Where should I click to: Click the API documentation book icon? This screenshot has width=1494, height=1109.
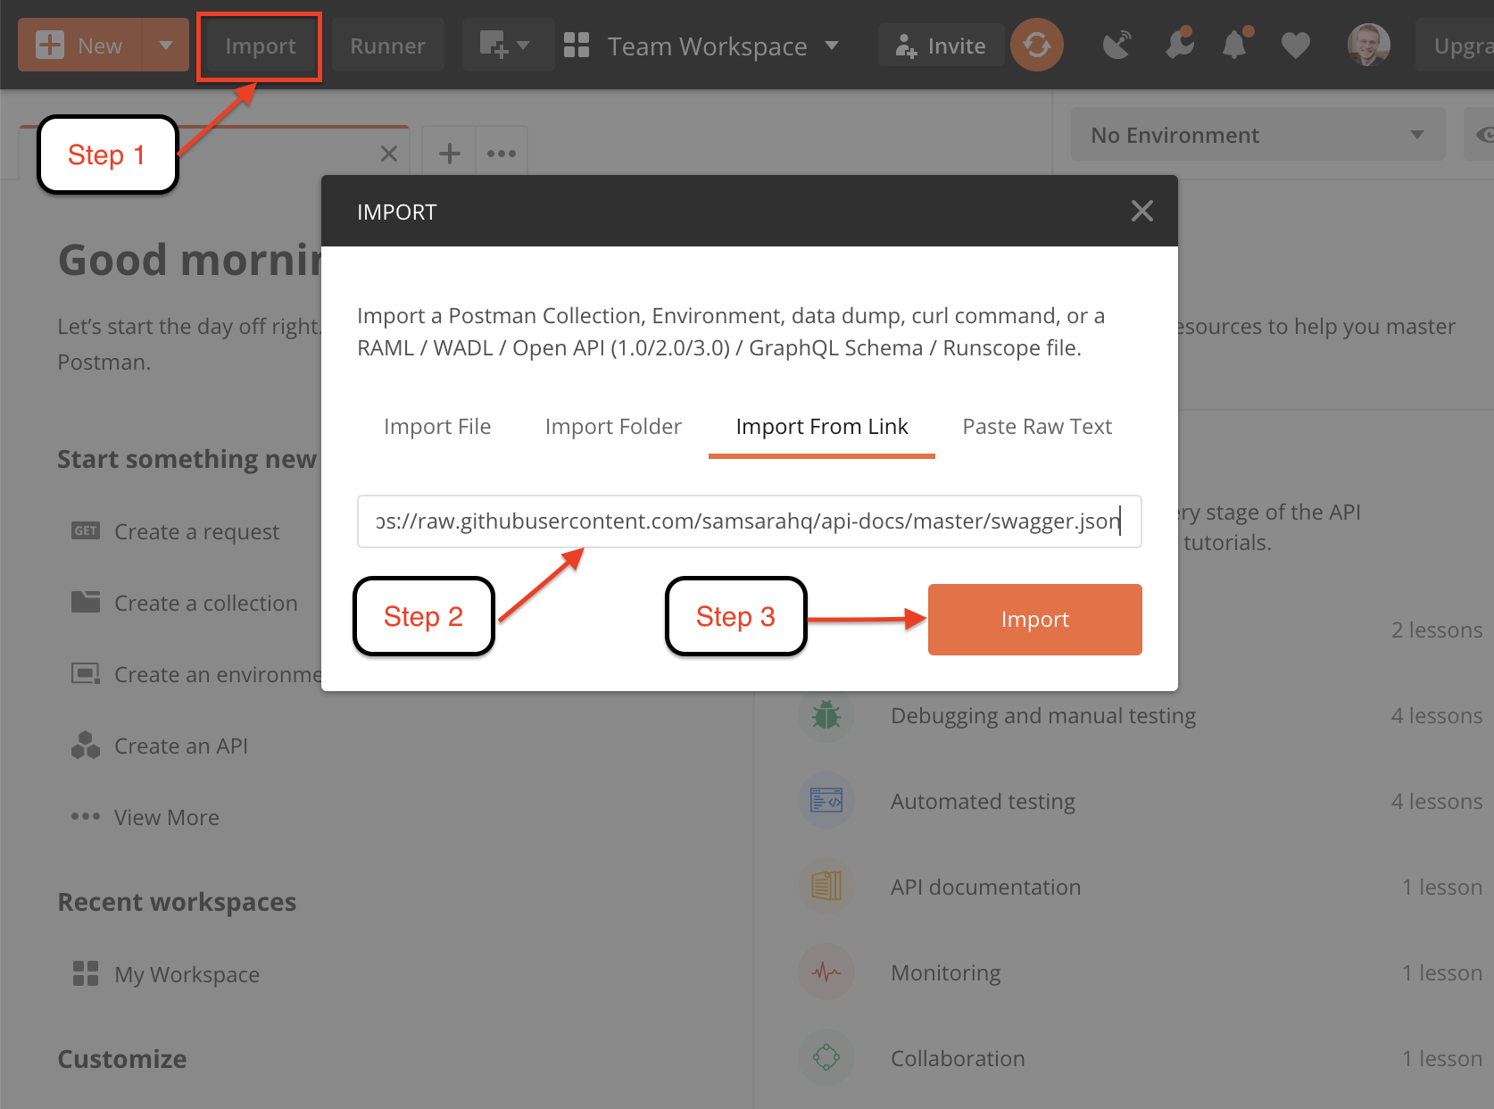point(826,886)
